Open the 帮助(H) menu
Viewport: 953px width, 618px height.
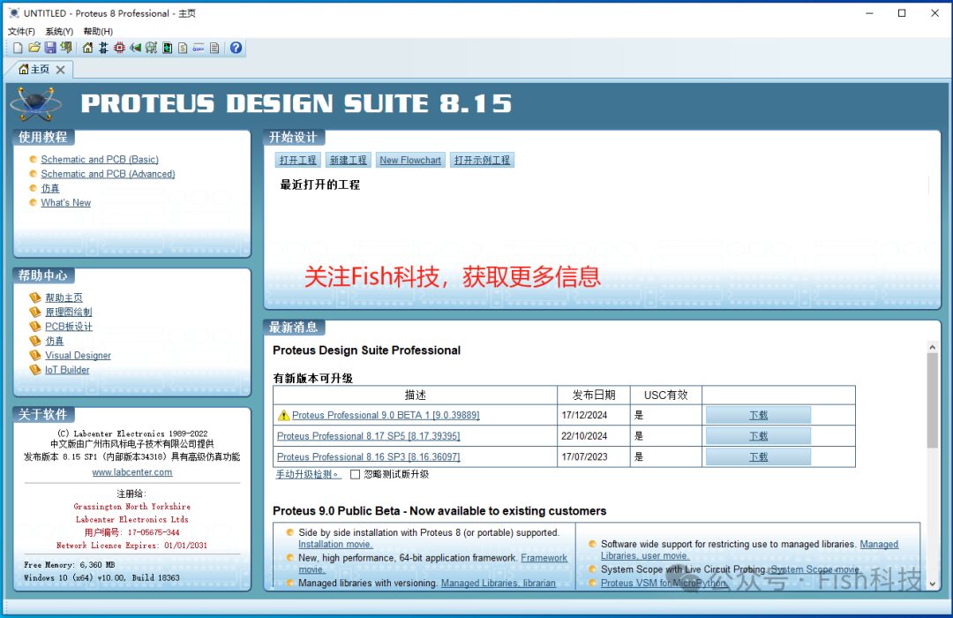(x=98, y=32)
